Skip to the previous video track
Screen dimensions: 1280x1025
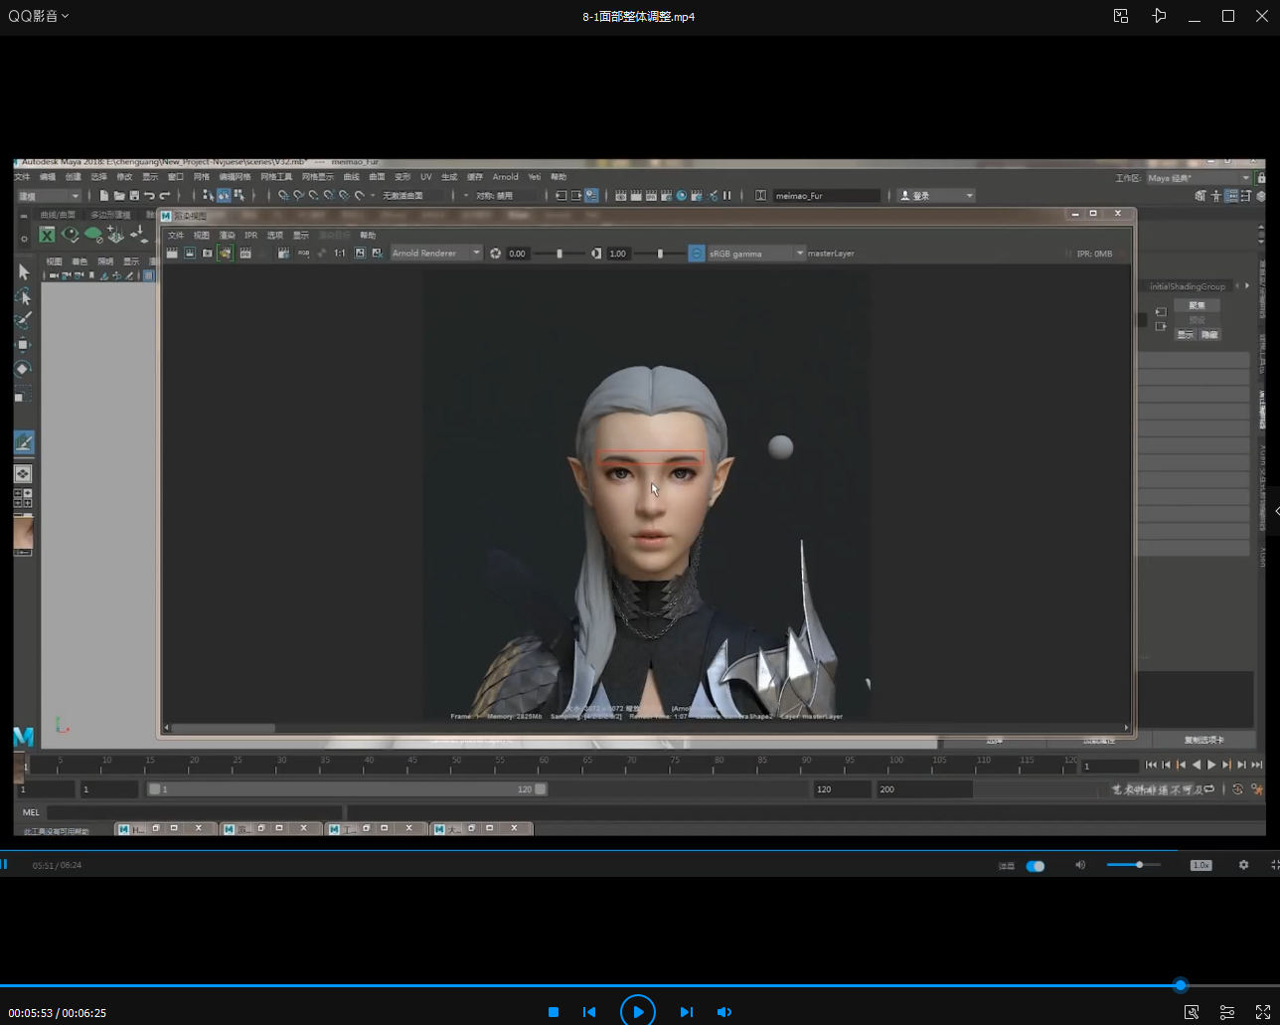589,1012
